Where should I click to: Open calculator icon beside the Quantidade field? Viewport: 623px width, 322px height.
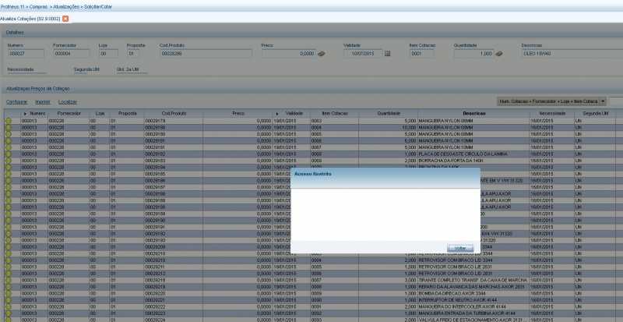pos(499,53)
